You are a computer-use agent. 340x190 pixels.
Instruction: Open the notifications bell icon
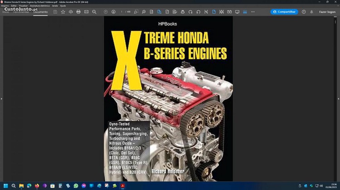coord(311,12)
